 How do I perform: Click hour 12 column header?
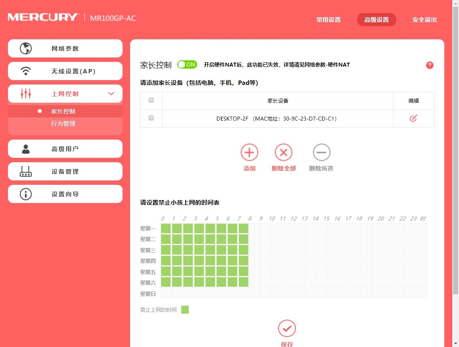click(294, 219)
